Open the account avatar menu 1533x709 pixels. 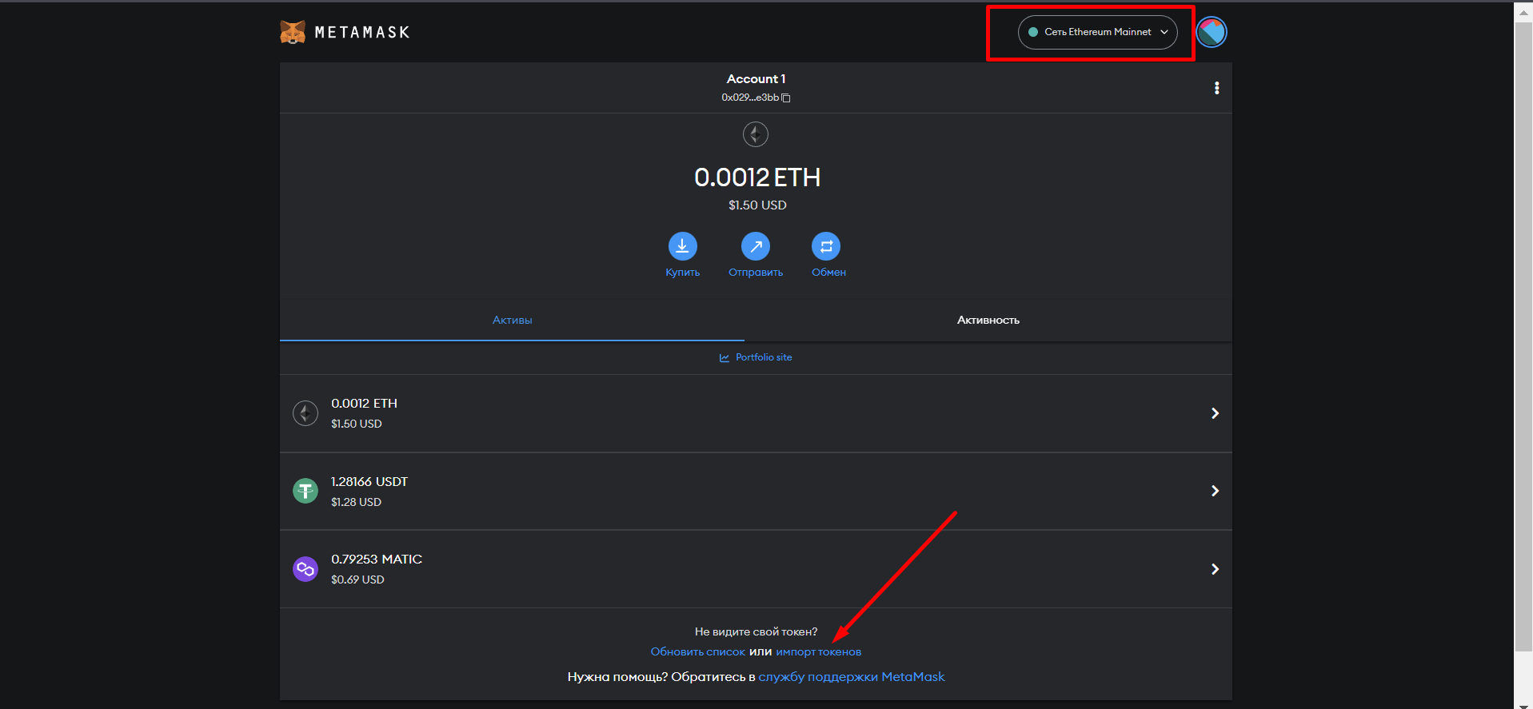coord(1212,32)
